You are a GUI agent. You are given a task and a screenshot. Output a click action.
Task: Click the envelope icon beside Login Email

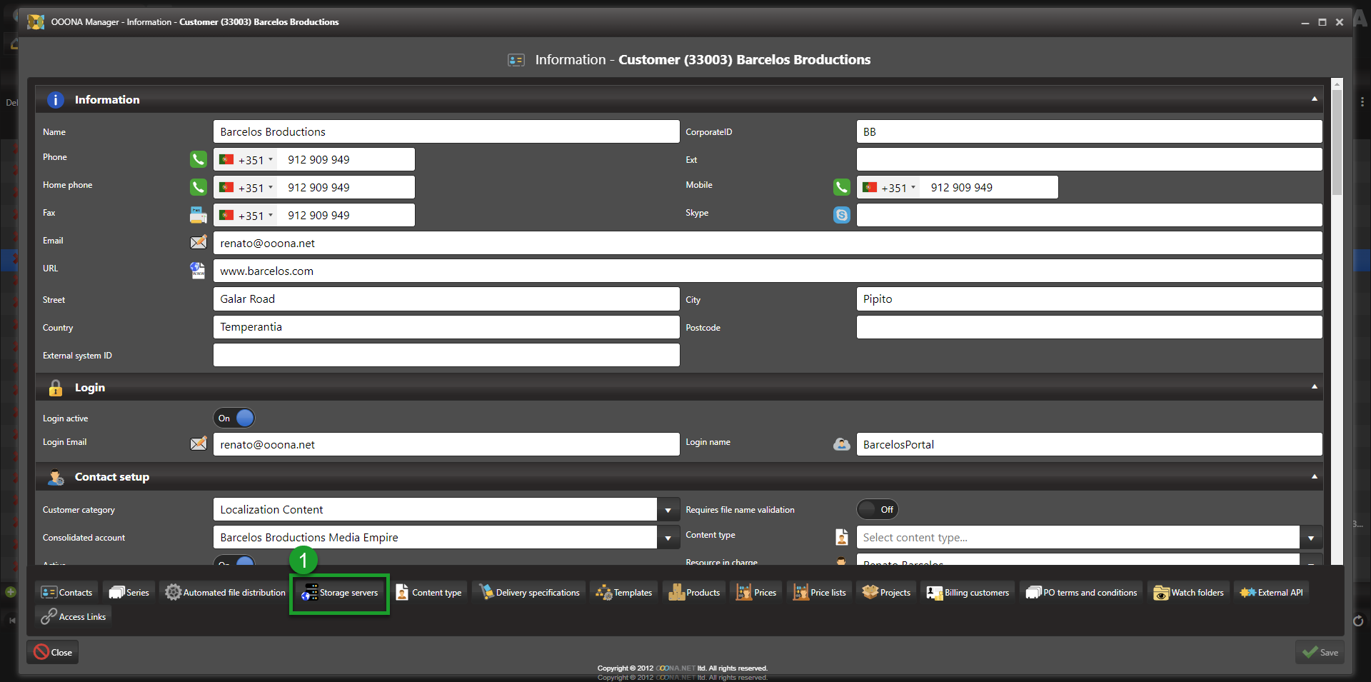198,444
